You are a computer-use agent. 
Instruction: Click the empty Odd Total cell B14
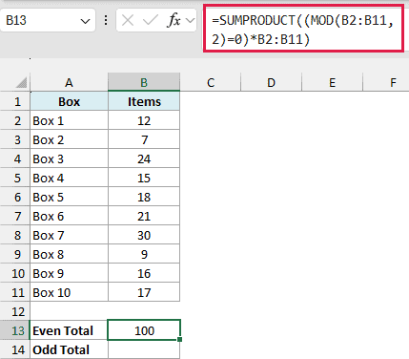click(x=144, y=349)
